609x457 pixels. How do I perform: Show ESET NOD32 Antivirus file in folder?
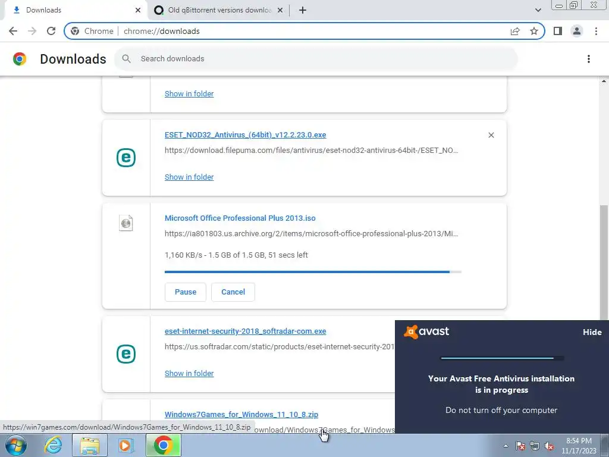(x=189, y=177)
